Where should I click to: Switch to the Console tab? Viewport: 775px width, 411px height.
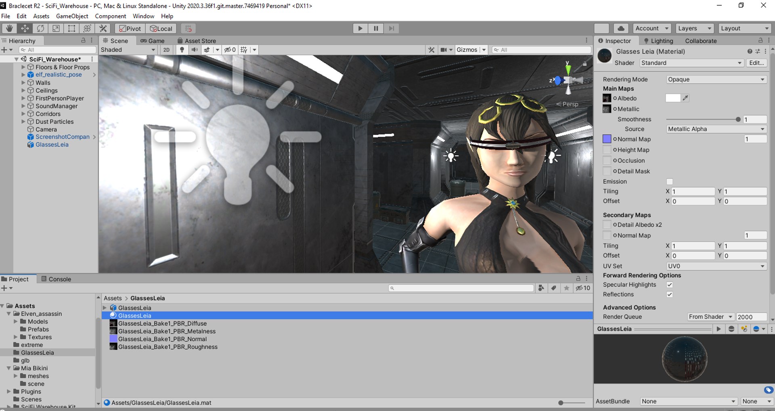tap(56, 279)
